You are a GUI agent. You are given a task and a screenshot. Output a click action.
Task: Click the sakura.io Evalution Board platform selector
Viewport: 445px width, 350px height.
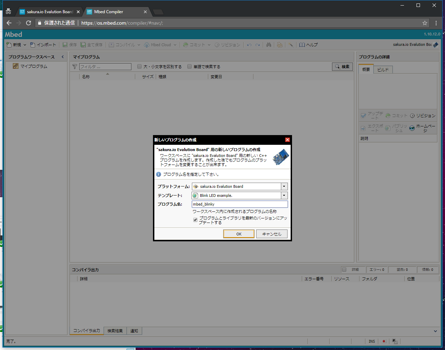(x=415, y=45)
